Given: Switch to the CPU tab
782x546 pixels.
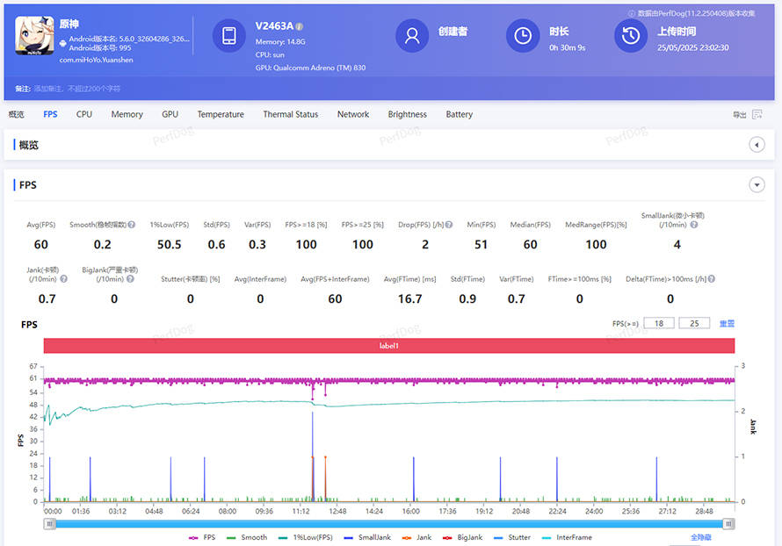Looking at the screenshot, I should [x=84, y=115].
